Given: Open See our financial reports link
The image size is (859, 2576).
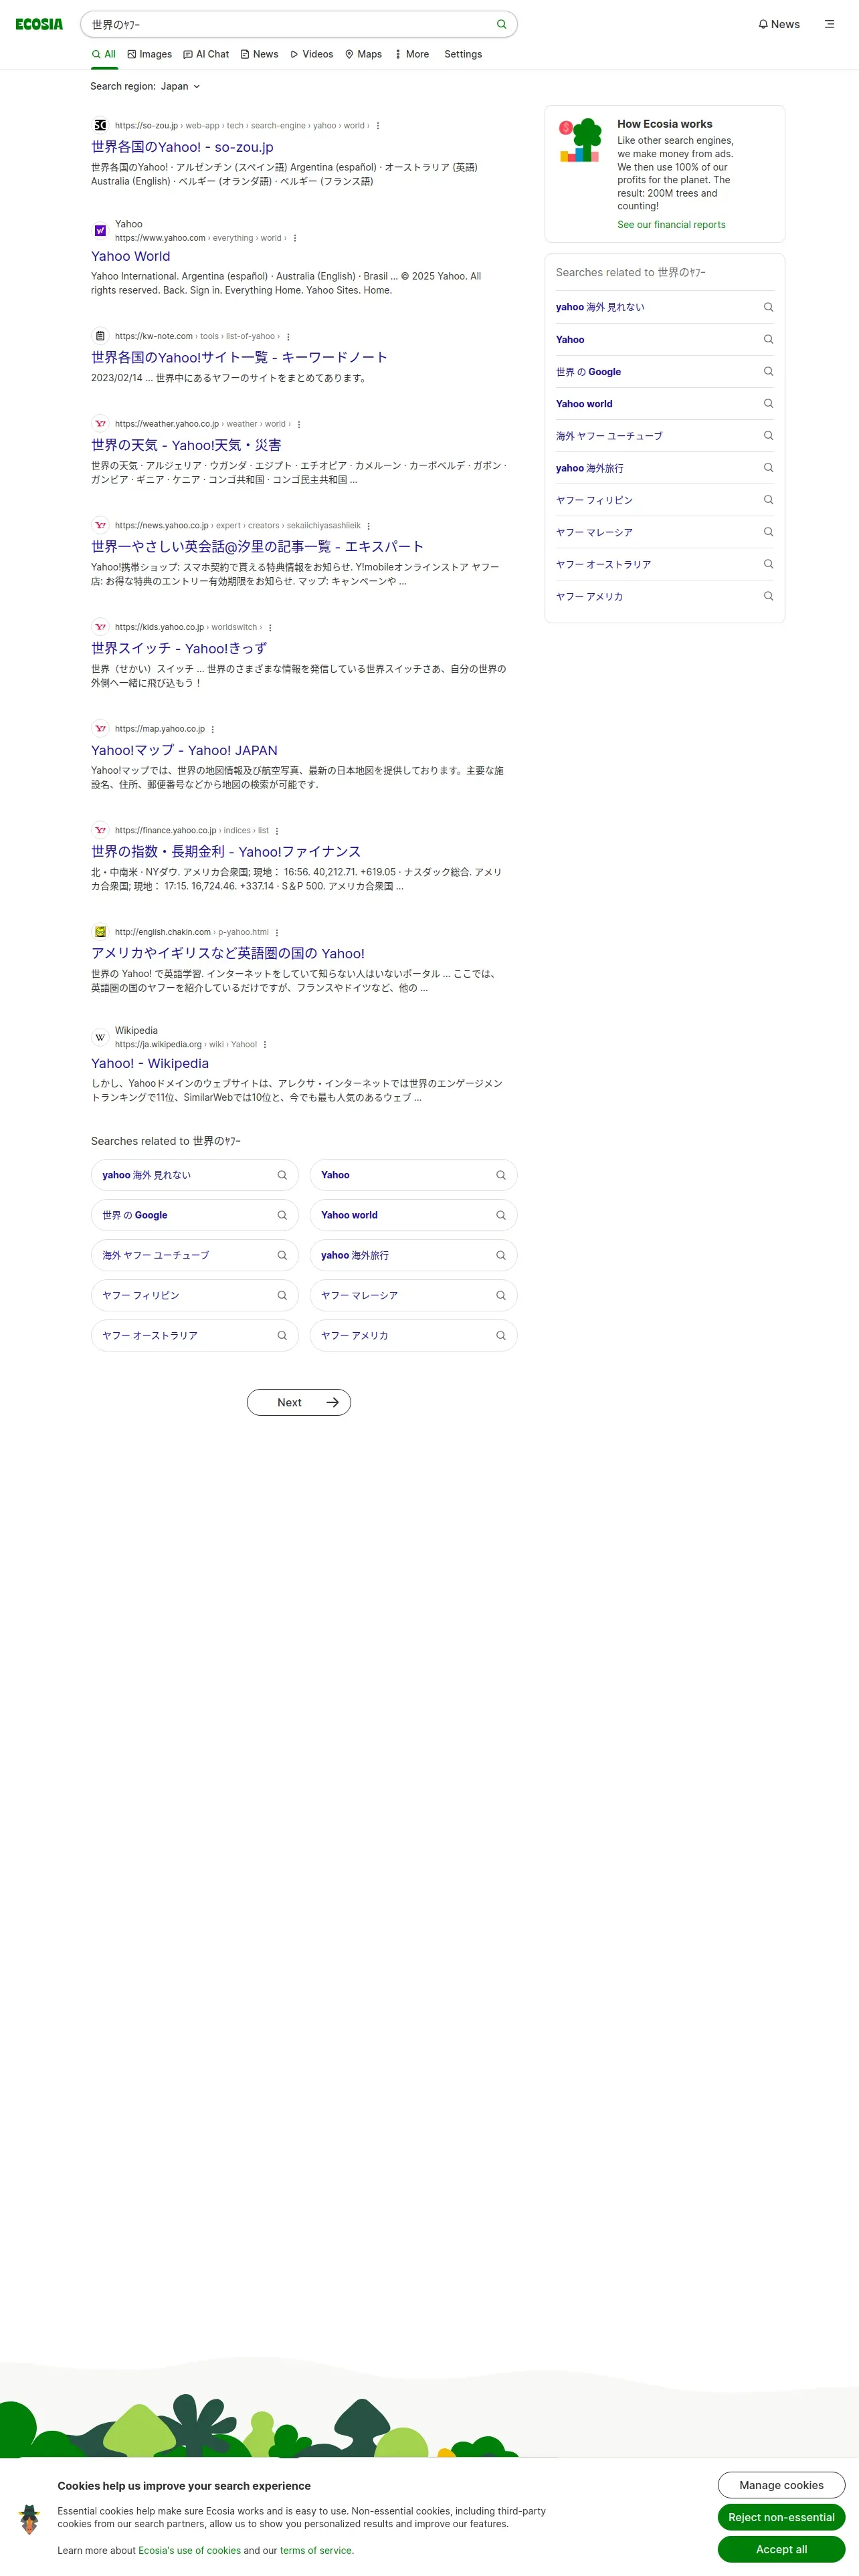Looking at the screenshot, I should (671, 225).
